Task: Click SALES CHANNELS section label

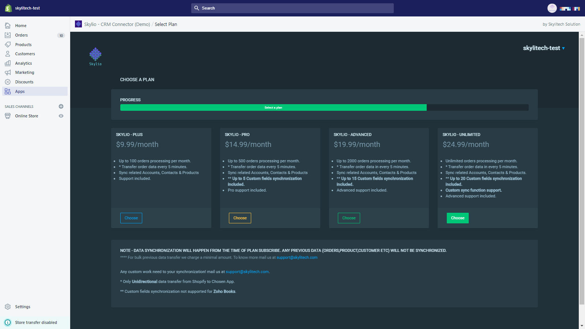Action: coord(19,106)
